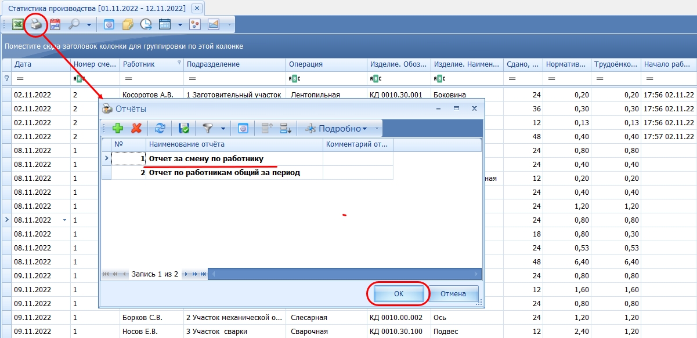Select the cell '3 Участок сварки'
The width and height of the screenshot is (697, 338).
235,331
